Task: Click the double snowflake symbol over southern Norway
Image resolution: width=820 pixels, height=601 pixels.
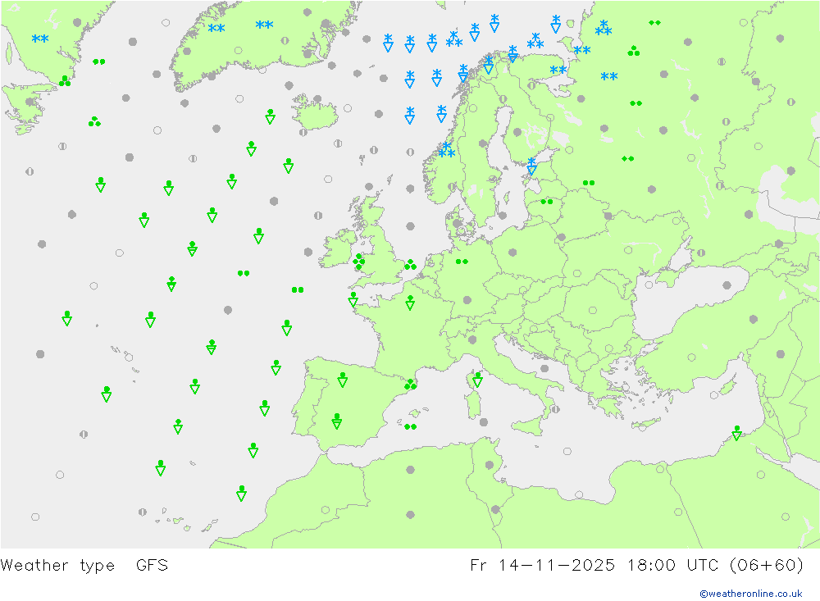Action: pos(447,150)
